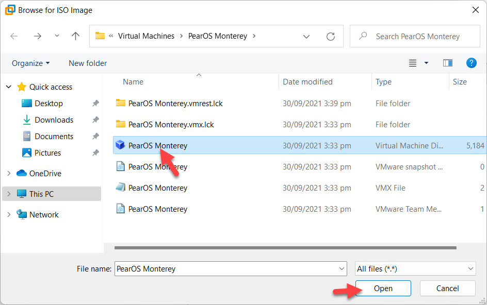
Task: Create a New folder
Action: 88,63
